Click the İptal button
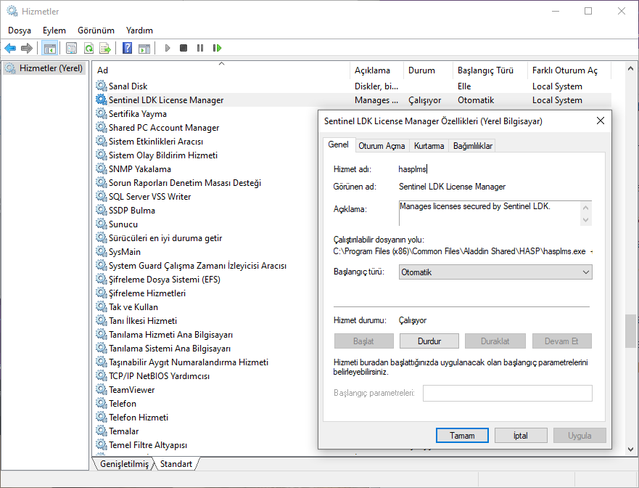 point(520,436)
